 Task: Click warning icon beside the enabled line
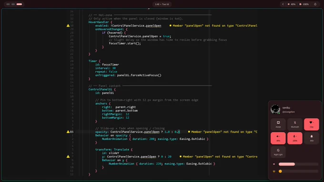tap(68, 26)
